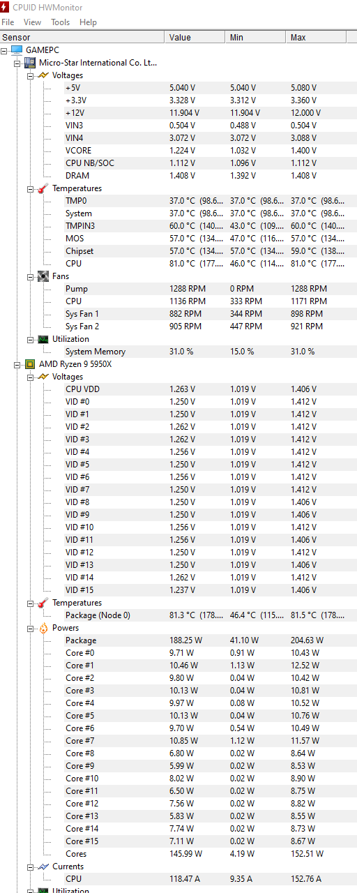Screen dimensions: 357x893
Task: Select the System Memory row
Action: pos(210,352)
